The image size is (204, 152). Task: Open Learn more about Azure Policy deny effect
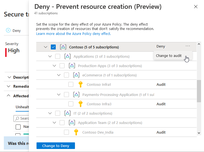point(74,34)
